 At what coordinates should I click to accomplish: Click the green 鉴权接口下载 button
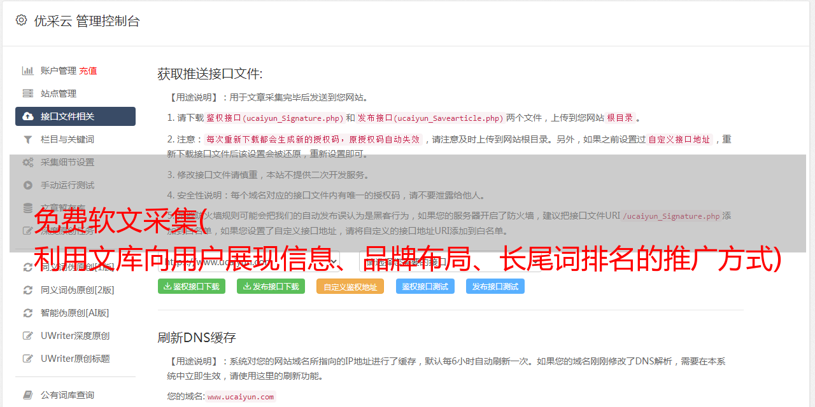pyautogui.click(x=192, y=286)
